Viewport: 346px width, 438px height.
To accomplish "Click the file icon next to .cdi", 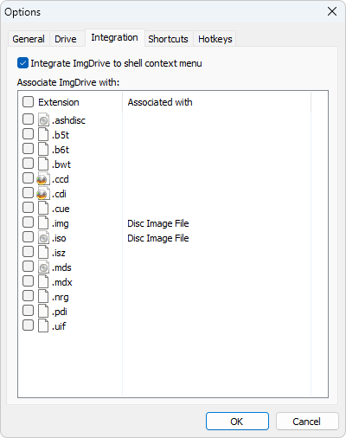I will tap(42, 194).
